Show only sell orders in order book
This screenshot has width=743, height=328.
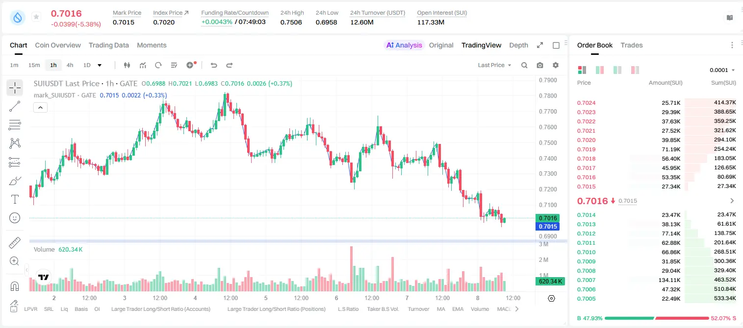coord(635,70)
